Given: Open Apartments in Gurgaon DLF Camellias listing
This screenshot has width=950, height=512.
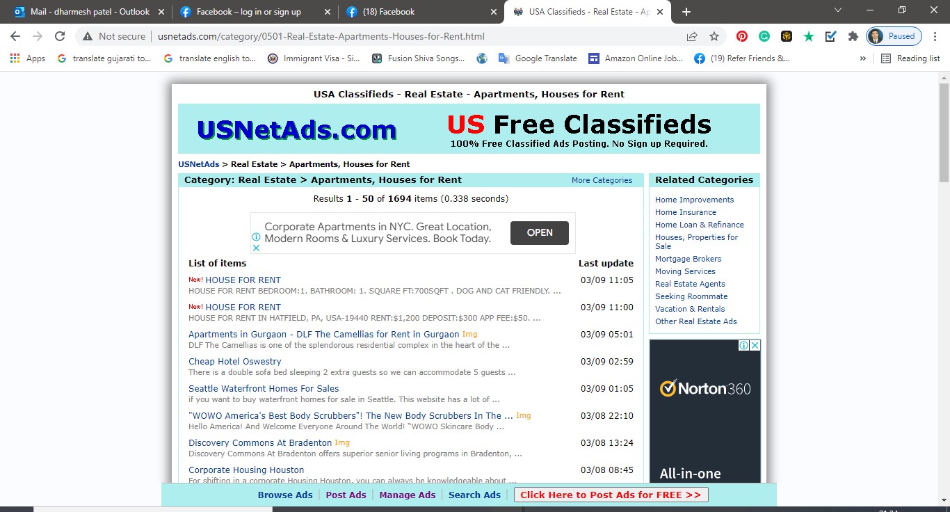Looking at the screenshot, I should 323,334.
